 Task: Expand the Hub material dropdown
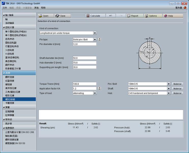tap(168, 93)
